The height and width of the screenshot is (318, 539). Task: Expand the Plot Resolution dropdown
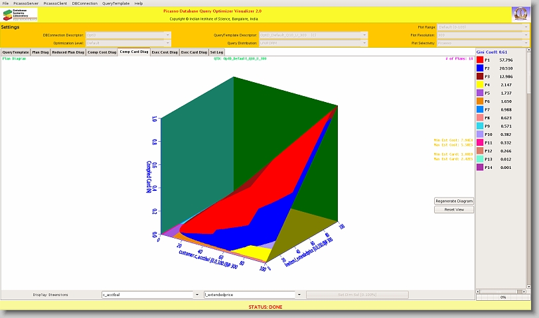point(526,34)
